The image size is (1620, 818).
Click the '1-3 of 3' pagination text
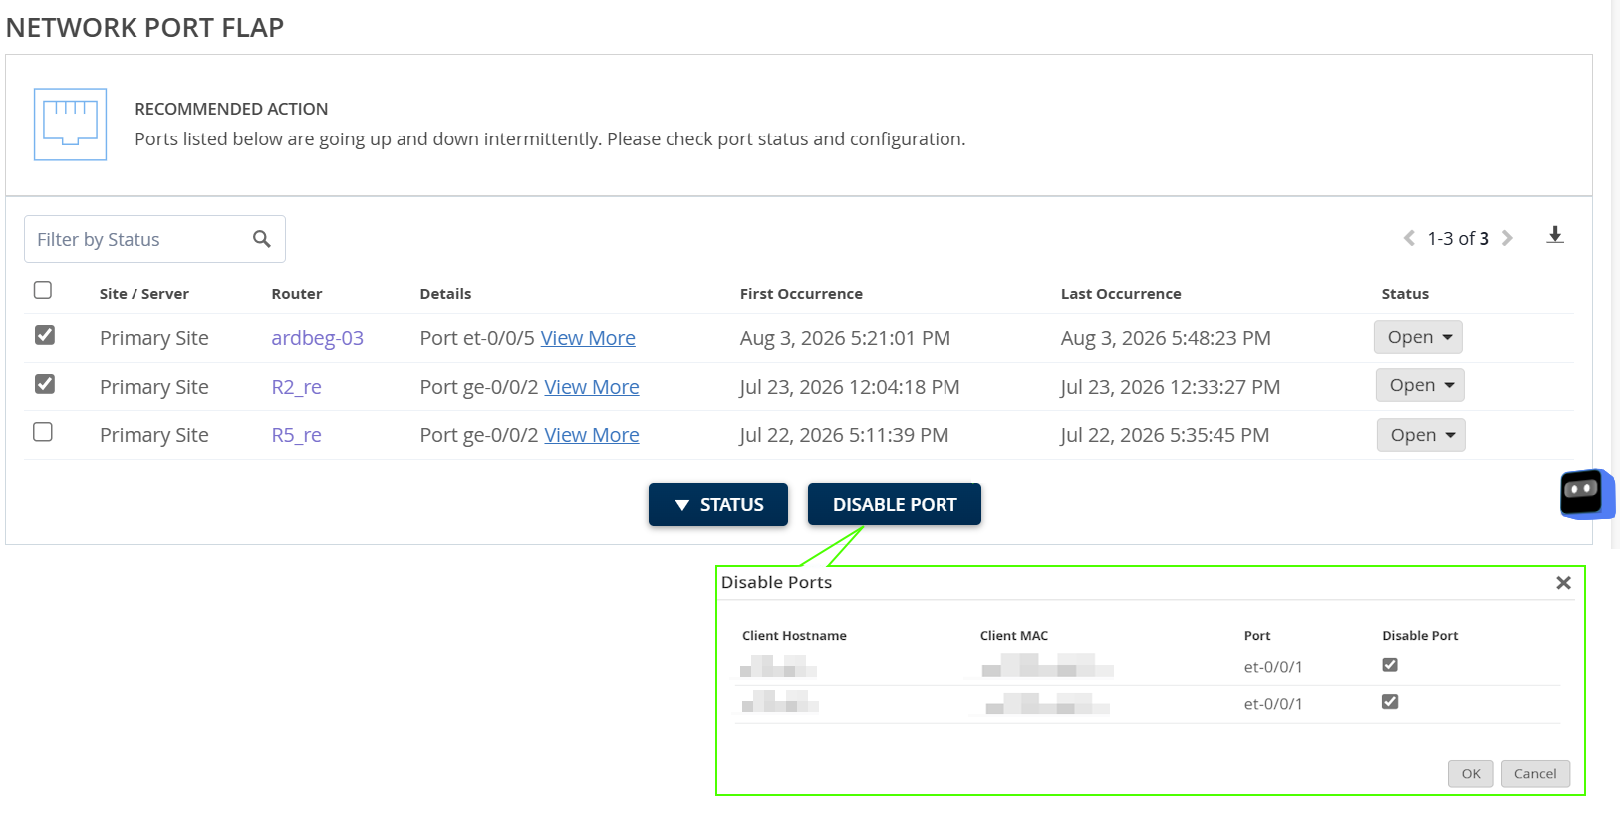click(1458, 238)
